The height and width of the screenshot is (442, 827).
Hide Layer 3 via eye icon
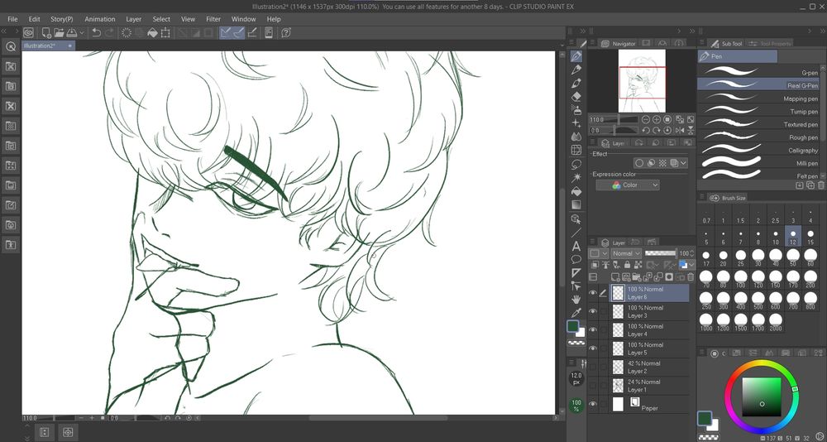[x=593, y=311]
